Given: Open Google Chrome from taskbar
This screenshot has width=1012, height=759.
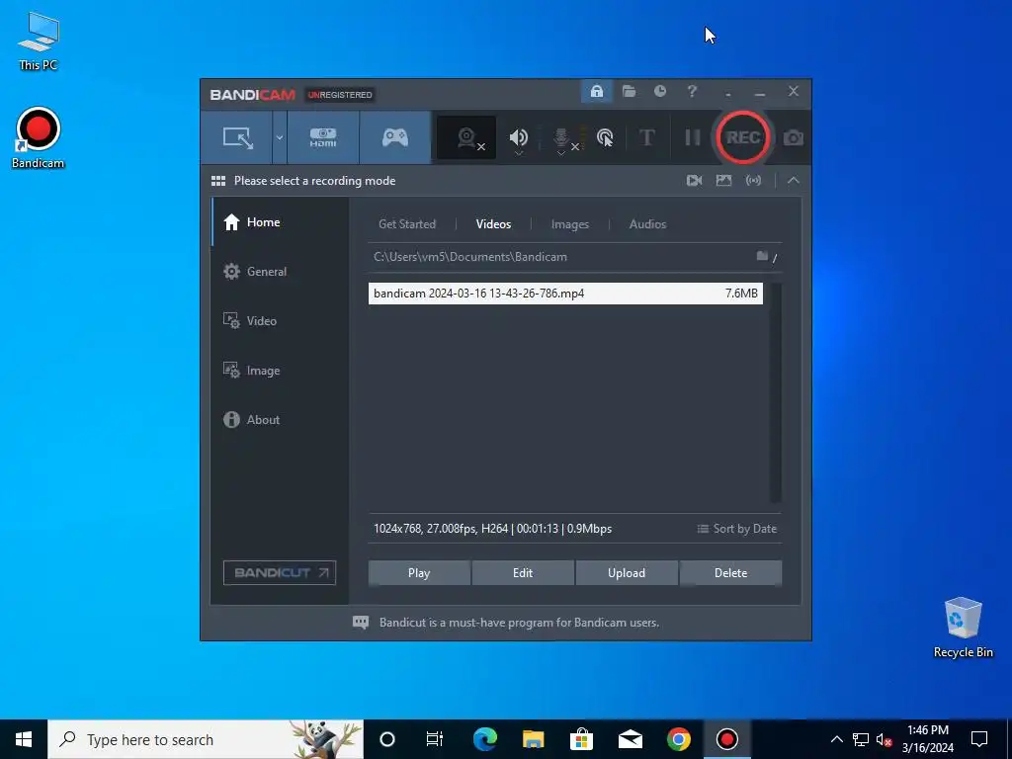Looking at the screenshot, I should pyautogui.click(x=678, y=739).
